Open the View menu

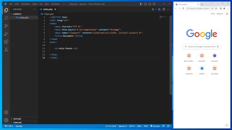35,4
